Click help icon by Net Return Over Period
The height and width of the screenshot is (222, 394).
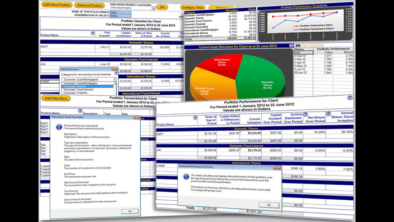point(305,115)
